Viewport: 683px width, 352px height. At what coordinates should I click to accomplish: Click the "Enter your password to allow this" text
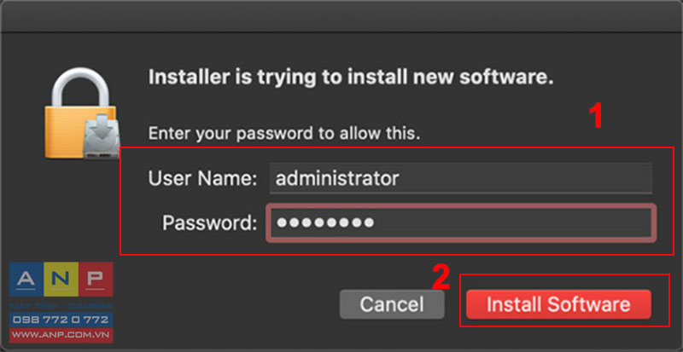point(284,133)
